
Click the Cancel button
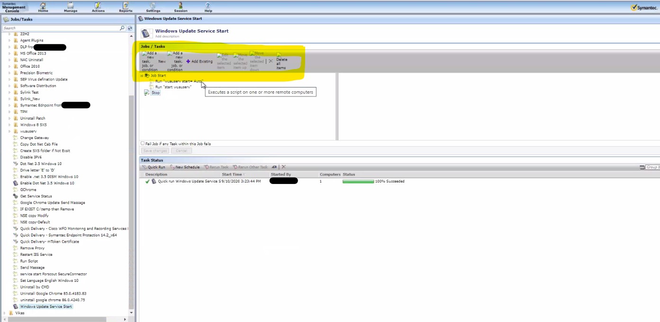(x=181, y=151)
